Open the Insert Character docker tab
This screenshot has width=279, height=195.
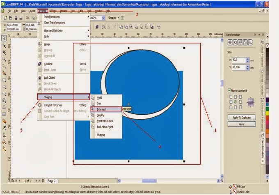(262, 83)
